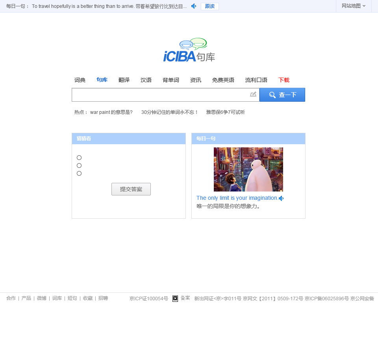Open the 汉语 tab
This screenshot has height=344, width=378.
point(146,80)
